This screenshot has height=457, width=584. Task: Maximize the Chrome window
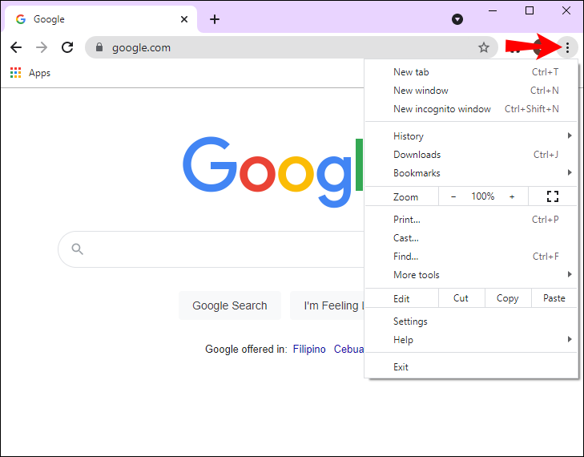coord(530,10)
